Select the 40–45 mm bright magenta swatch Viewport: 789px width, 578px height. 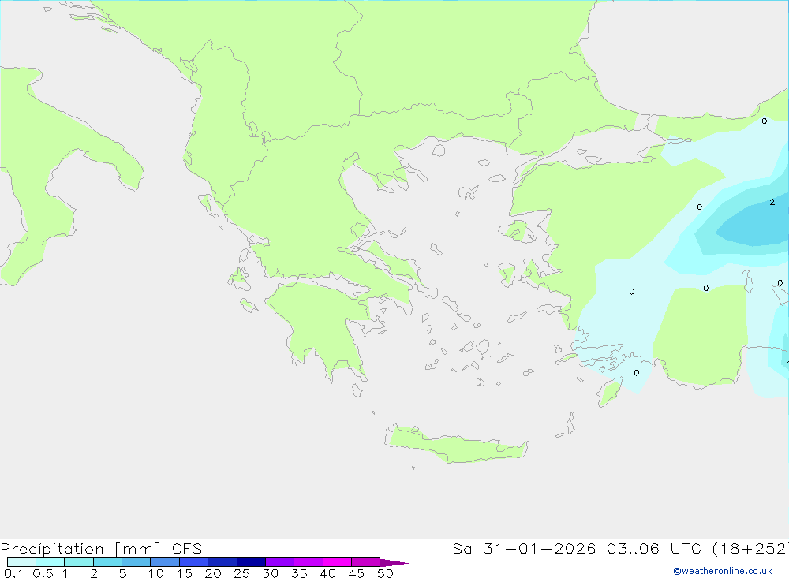coord(337,562)
